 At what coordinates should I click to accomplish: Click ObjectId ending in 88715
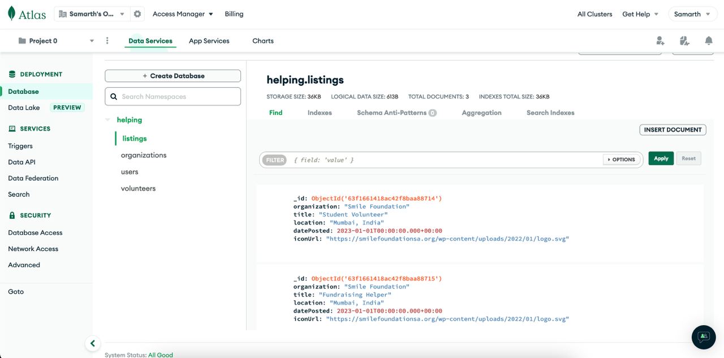point(377,279)
